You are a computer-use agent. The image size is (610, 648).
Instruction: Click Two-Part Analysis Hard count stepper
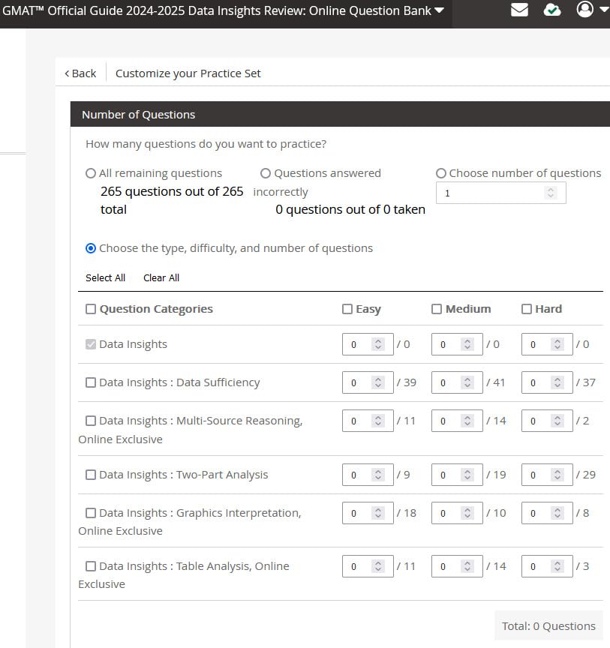pyautogui.click(x=557, y=475)
